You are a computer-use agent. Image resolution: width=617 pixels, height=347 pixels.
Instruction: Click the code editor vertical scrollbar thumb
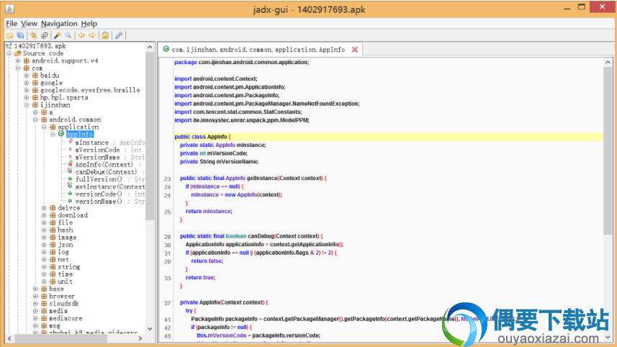tap(608, 151)
